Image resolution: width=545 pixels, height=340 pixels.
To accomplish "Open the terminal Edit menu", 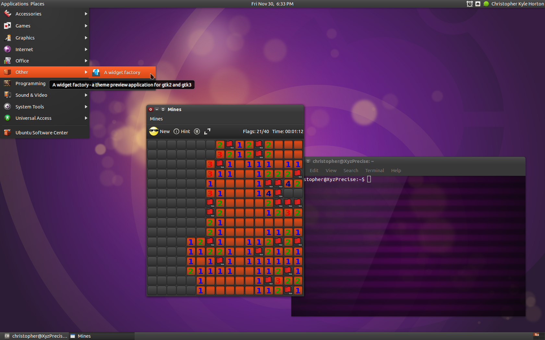I will tap(314, 171).
